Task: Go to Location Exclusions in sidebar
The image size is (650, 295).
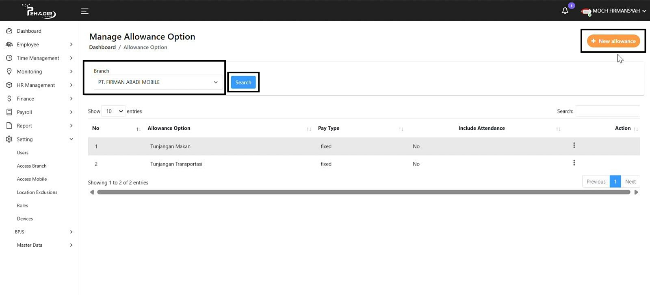Action: [37, 192]
